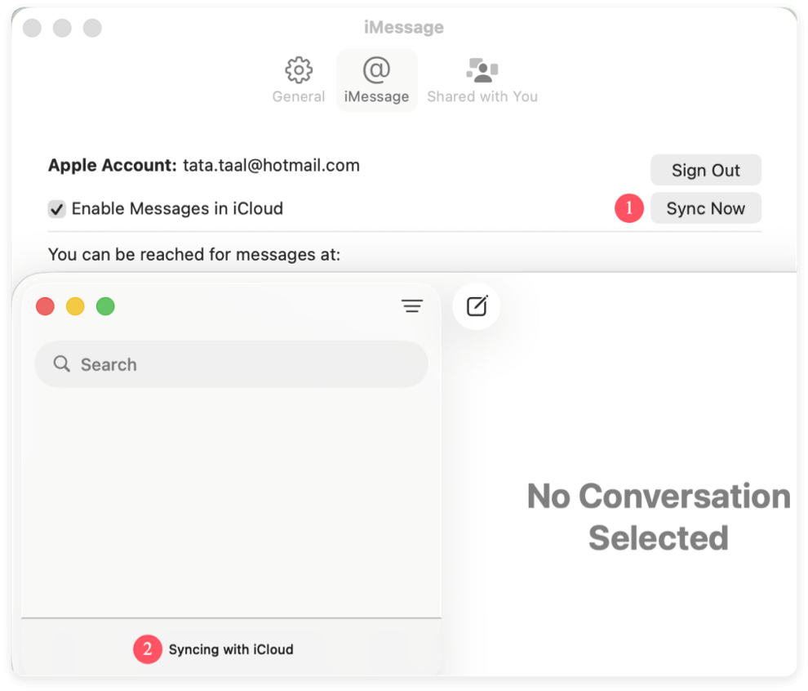Start a new message with the compose icon
Image resolution: width=808 pixels, height=691 pixels.
tap(476, 305)
